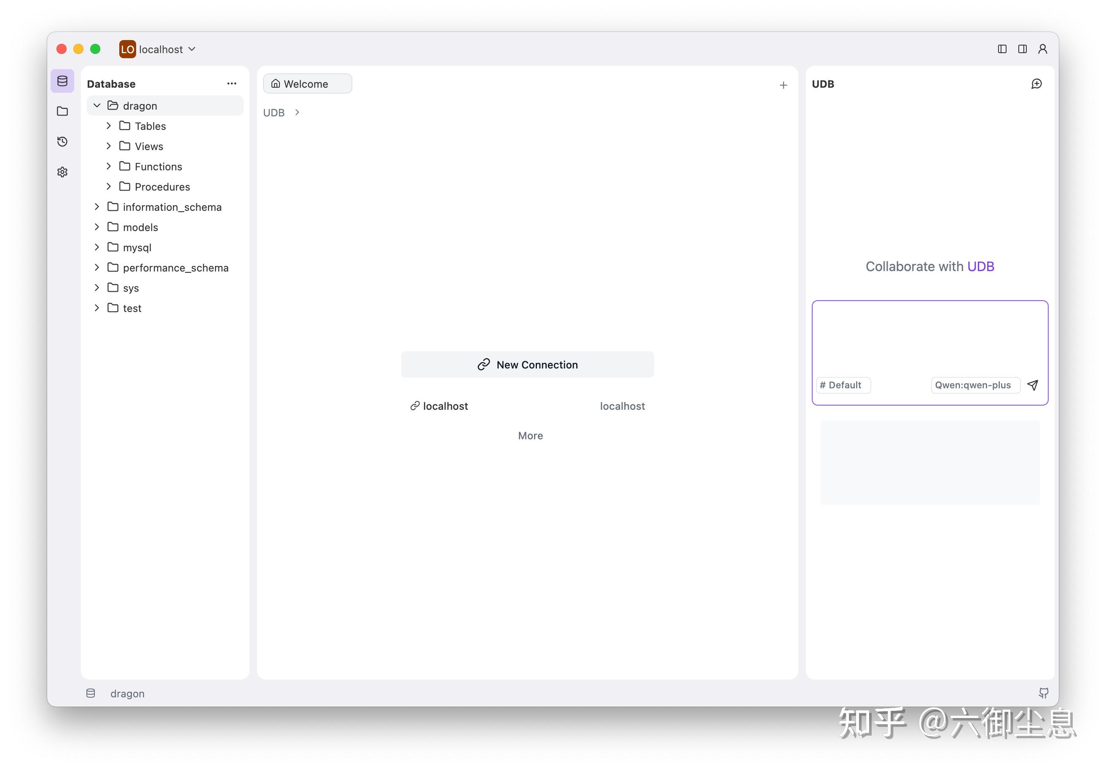Click the New Connection button

pos(527,364)
